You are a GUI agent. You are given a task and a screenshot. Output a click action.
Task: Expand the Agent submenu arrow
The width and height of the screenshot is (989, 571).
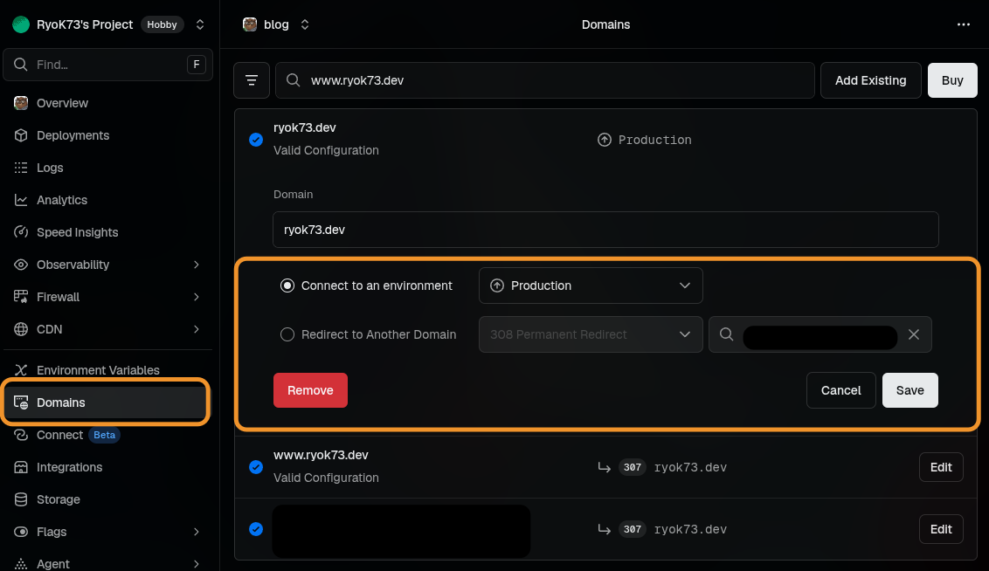pyautogui.click(x=197, y=563)
